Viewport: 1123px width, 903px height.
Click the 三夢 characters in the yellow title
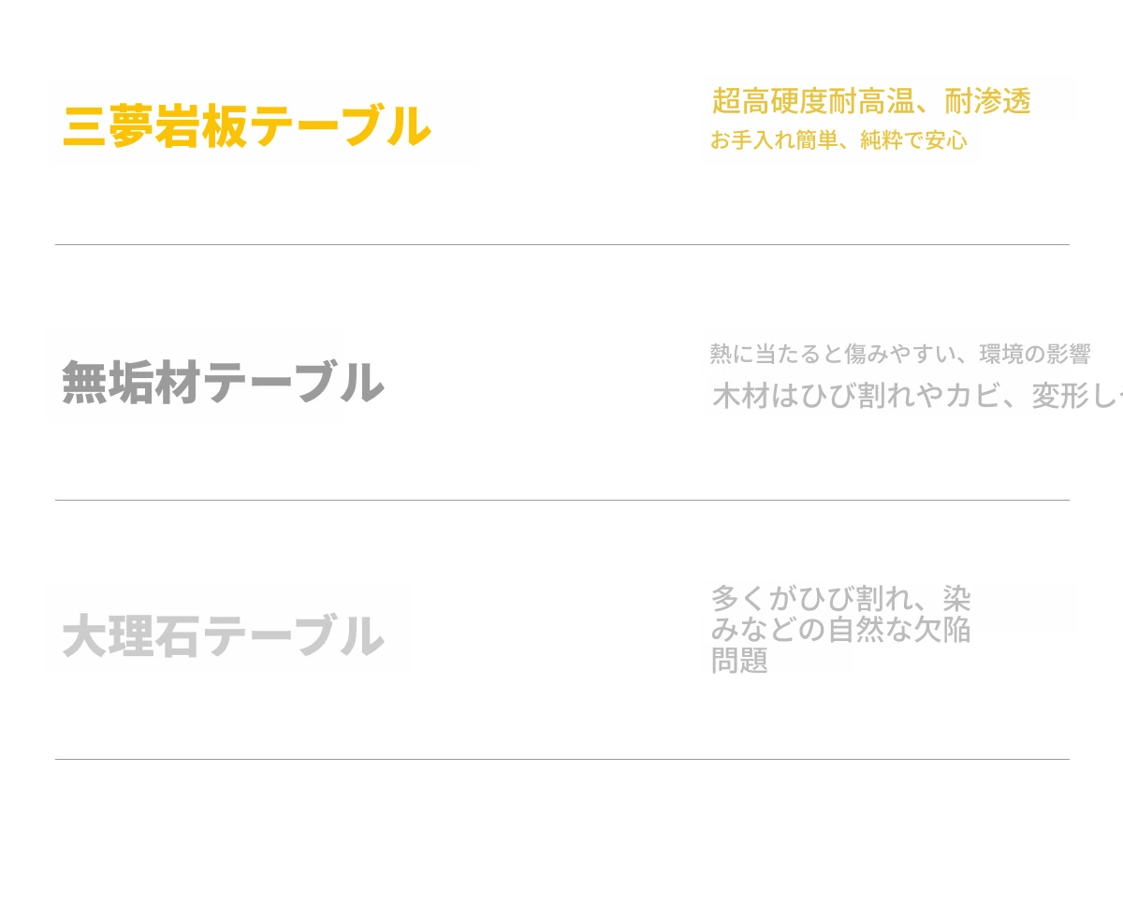point(109,126)
